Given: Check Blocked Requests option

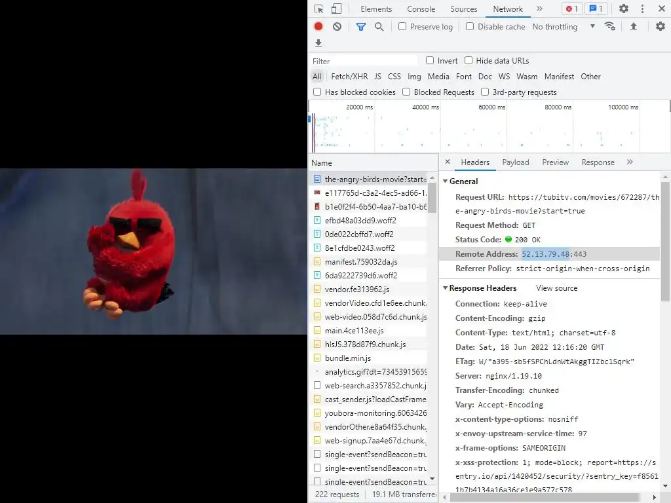Looking at the screenshot, I should [x=406, y=92].
